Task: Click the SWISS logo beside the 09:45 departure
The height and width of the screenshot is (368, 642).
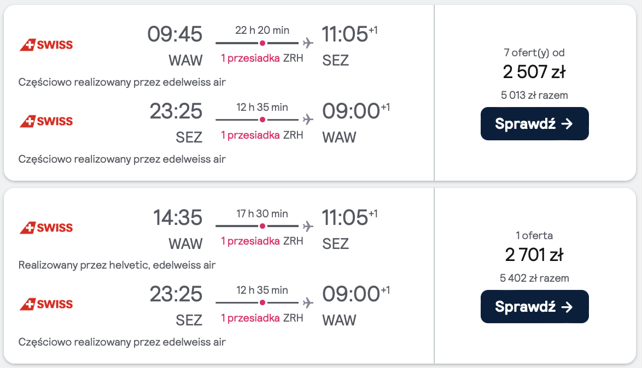Action: (x=46, y=45)
